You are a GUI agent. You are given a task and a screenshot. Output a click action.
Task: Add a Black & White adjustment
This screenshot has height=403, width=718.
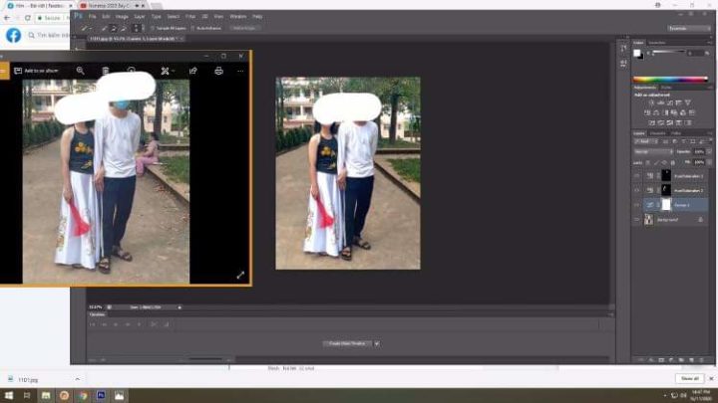coord(665,112)
